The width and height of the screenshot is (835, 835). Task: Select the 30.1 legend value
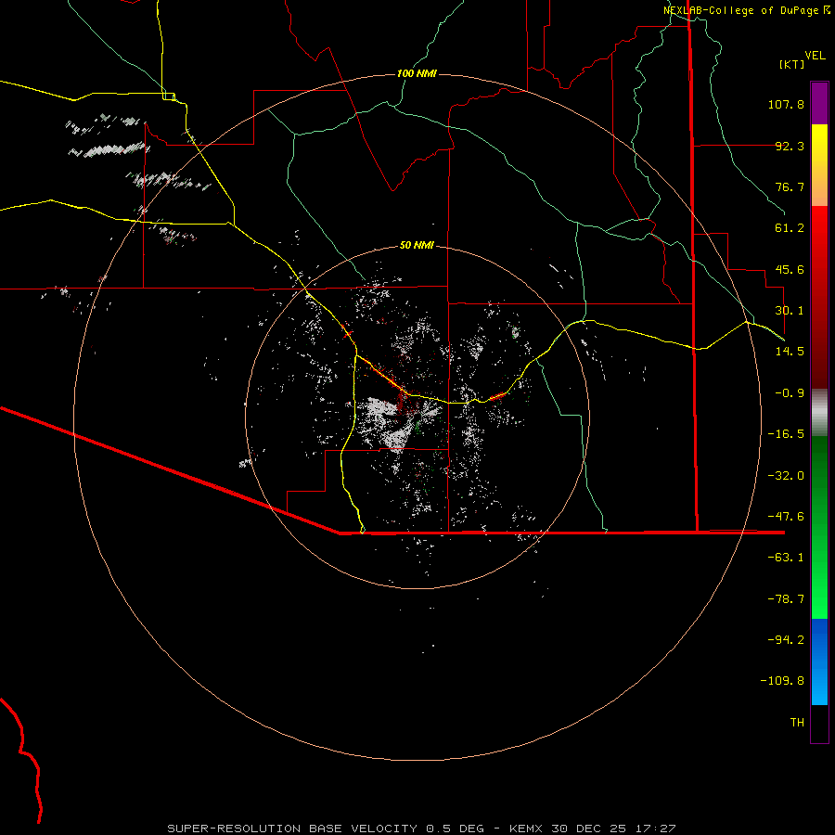coord(790,311)
